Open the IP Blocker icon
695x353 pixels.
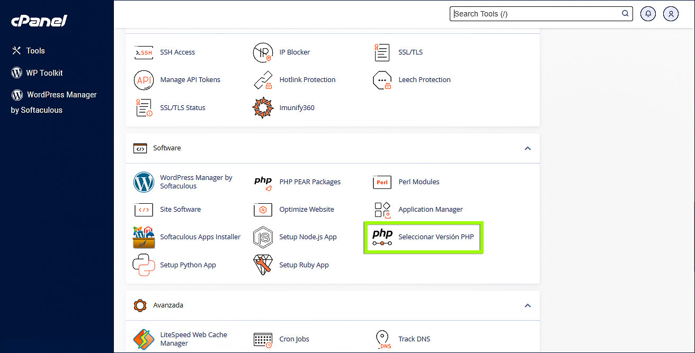(x=263, y=52)
